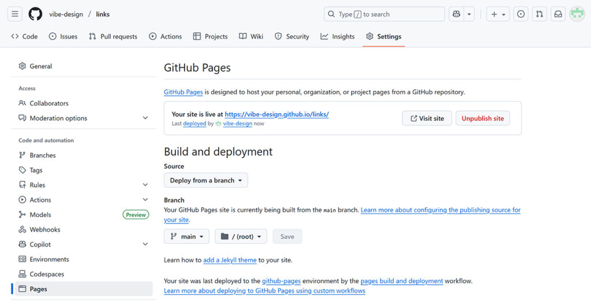Screen dimensions: 591x301
Task: Expand Moderation options section
Action: coord(145,118)
